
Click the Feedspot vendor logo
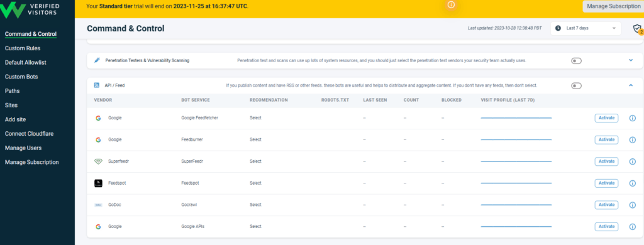click(x=98, y=183)
